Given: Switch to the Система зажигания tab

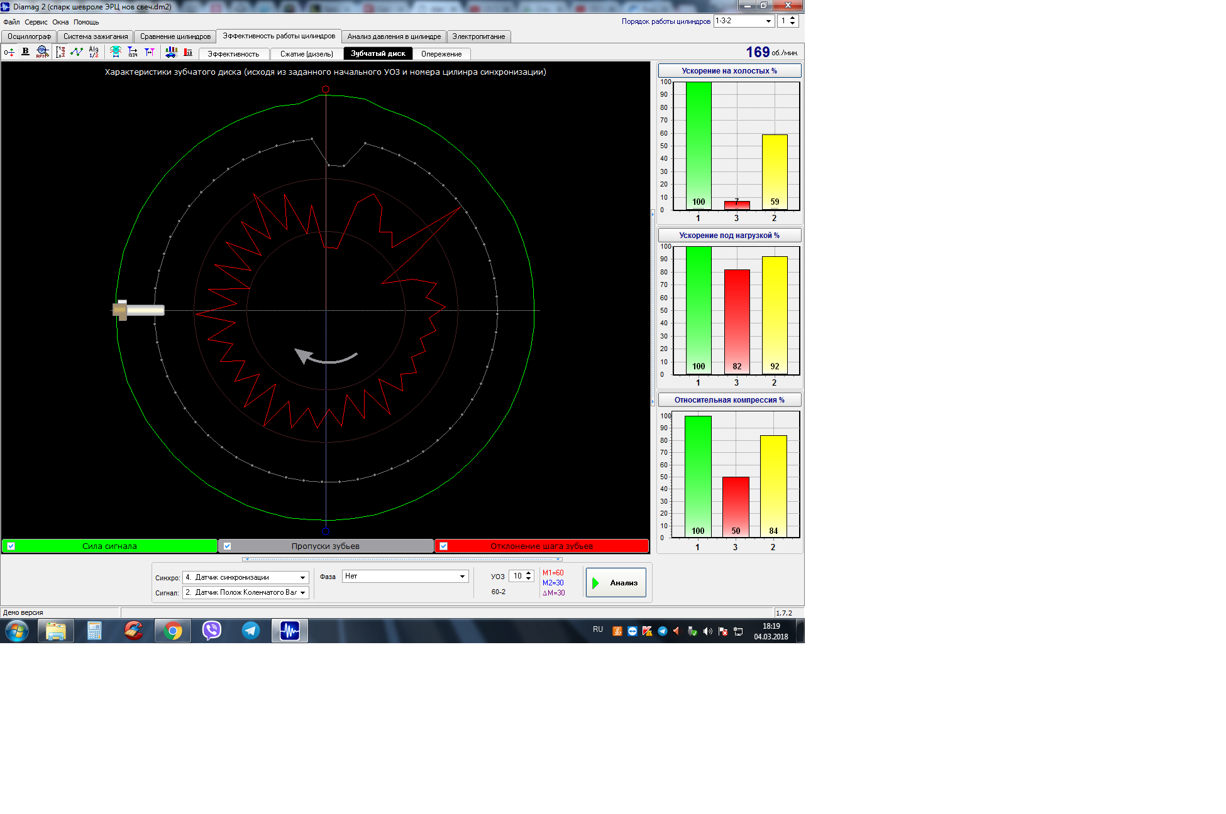Looking at the screenshot, I should pyautogui.click(x=96, y=36).
